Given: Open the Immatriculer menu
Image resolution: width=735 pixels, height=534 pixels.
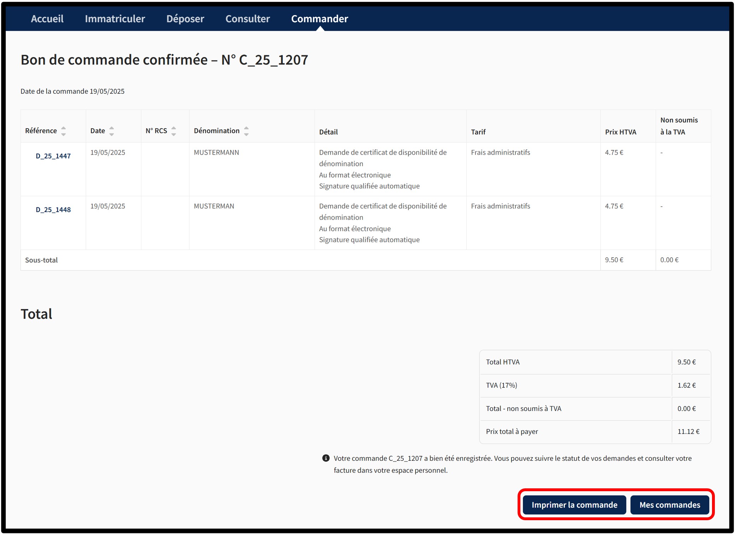Looking at the screenshot, I should [115, 18].
